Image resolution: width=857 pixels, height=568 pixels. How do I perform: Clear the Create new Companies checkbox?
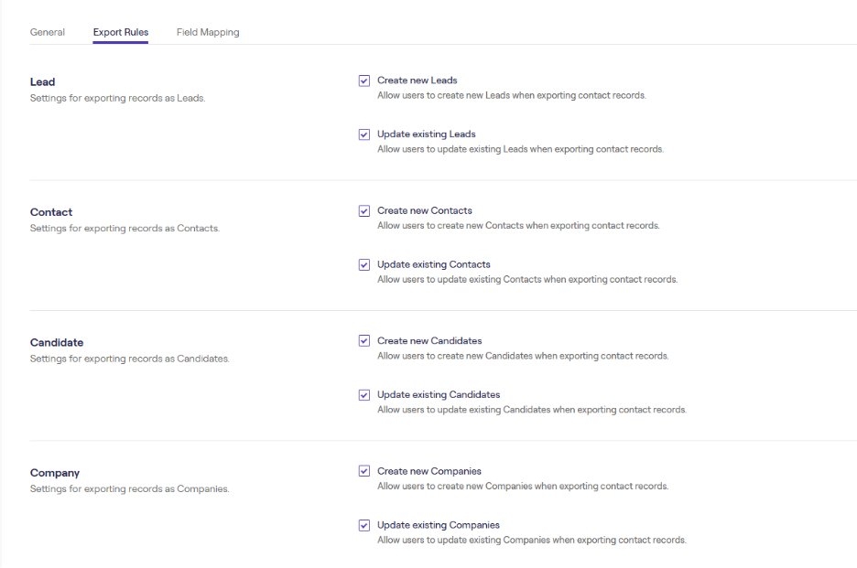pyautogui.click(x=364, y=472)
